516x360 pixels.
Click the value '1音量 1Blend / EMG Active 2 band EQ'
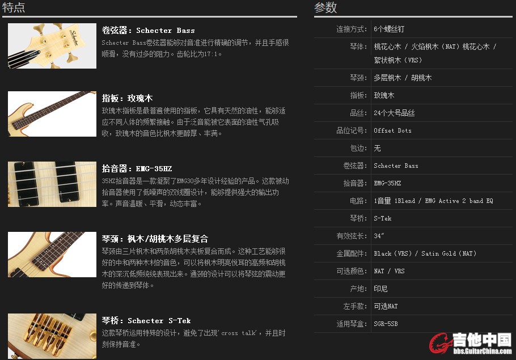tap(433, 201)
